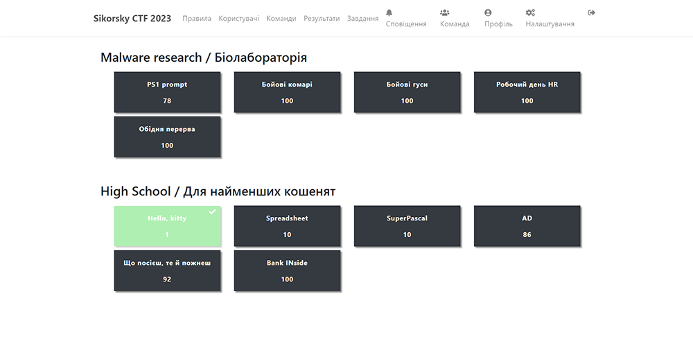Click the logout arrow icon
The width and height of the screenshot is (693, 339).
(591, 12)
